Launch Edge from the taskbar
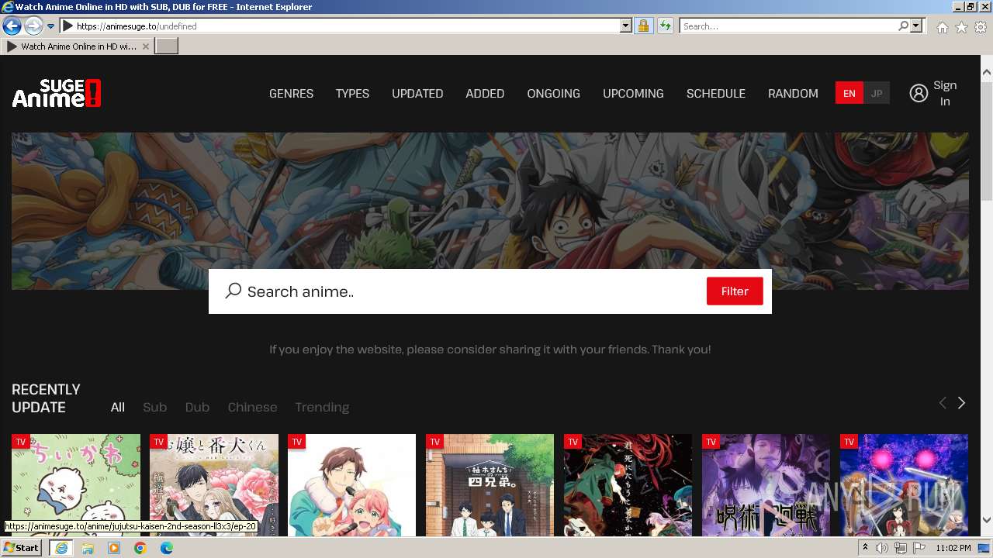 coord(167,548)
